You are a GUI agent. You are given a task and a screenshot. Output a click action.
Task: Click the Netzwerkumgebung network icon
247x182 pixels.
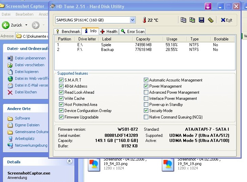coord(10,146)
